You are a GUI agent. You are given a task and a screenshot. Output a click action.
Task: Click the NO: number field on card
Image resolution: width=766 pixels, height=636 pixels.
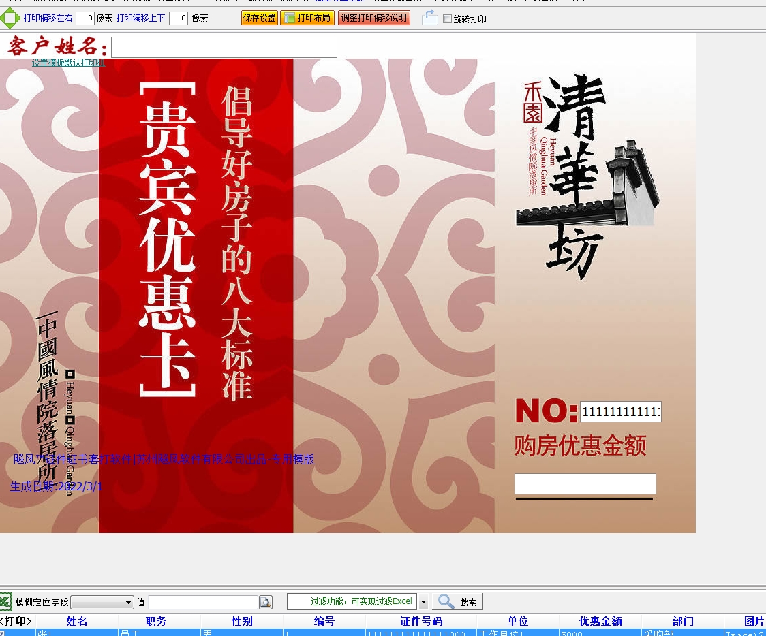tap(620, 412)
